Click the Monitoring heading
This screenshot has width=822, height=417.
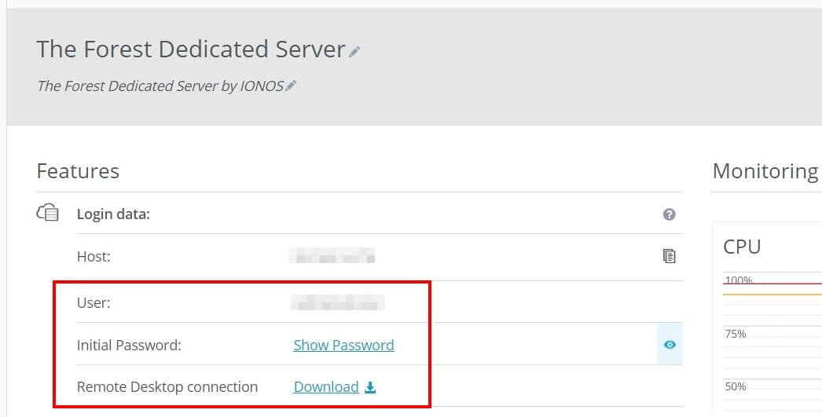click(x=765, y=171)
